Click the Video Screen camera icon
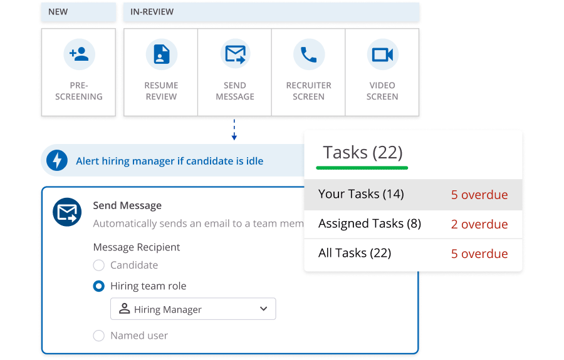This screenshot has width=564, height=360. pyautogui.click(x=382, y=54)
